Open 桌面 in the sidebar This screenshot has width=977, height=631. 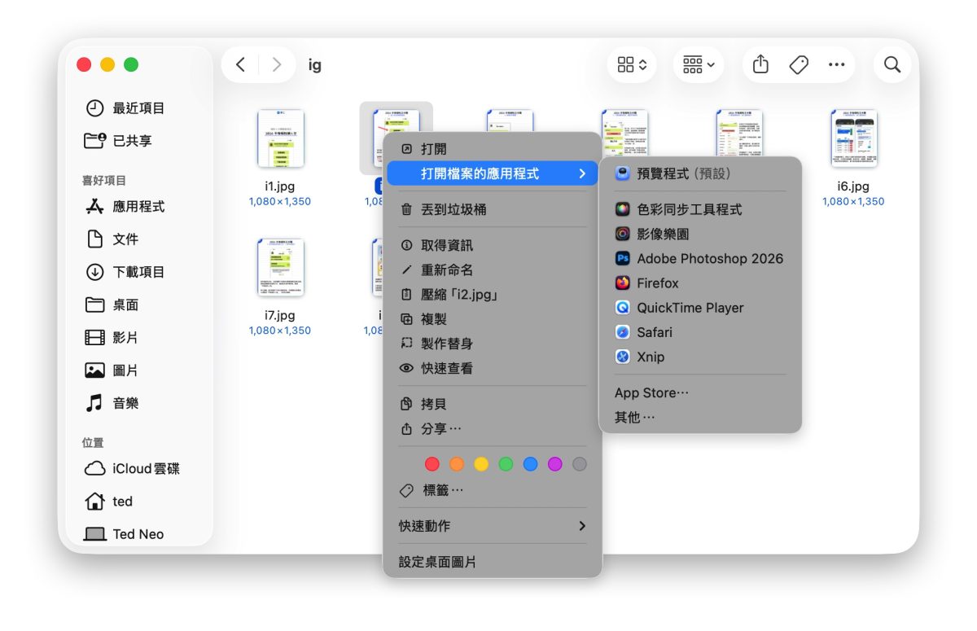point(138,305)
